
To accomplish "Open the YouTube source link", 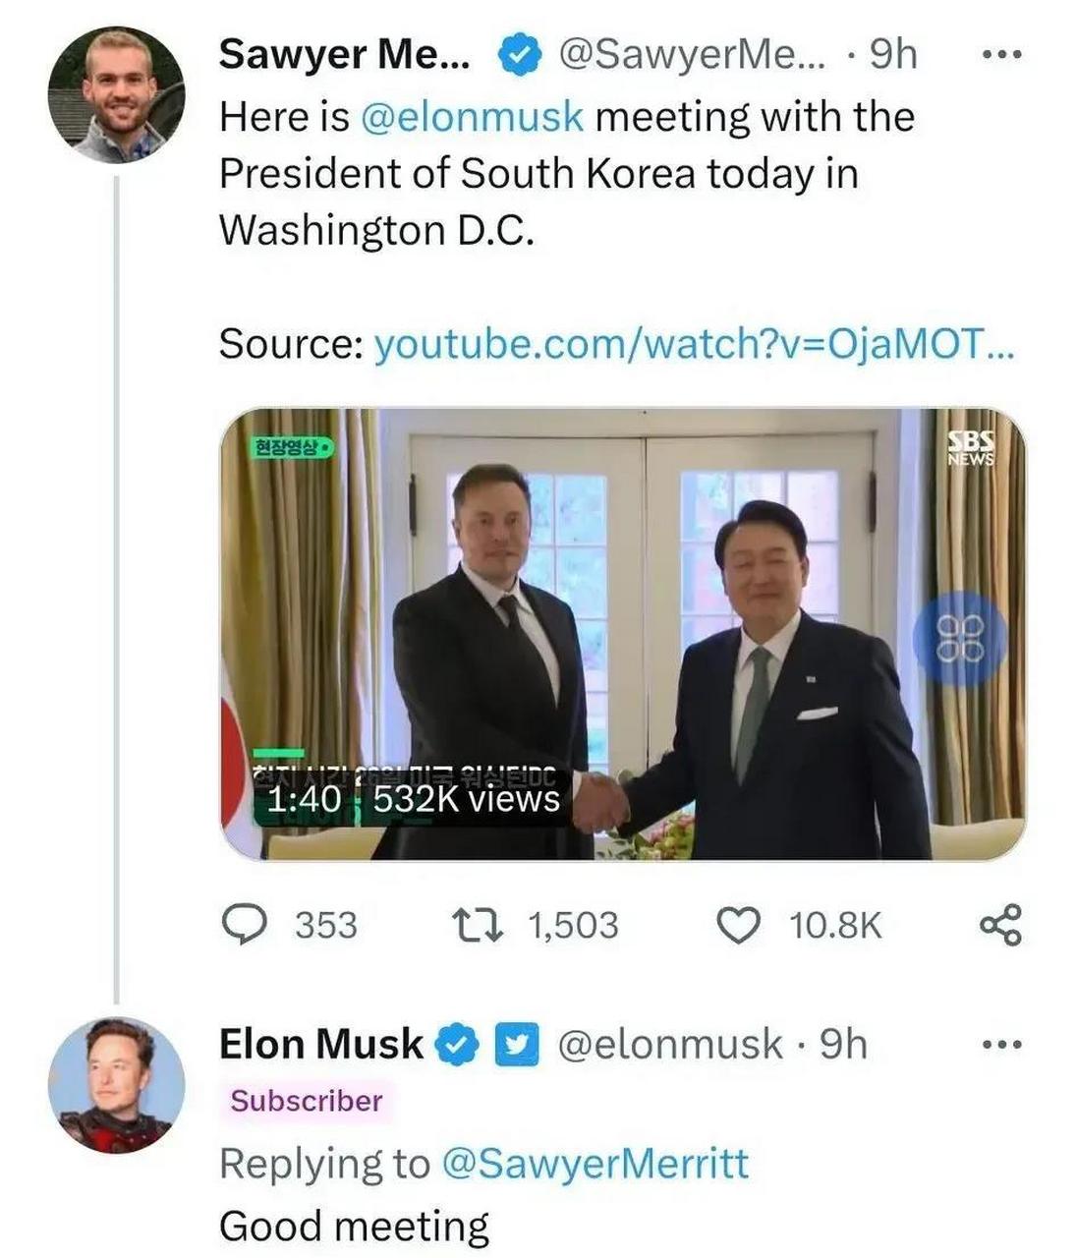I will [693, 344].
